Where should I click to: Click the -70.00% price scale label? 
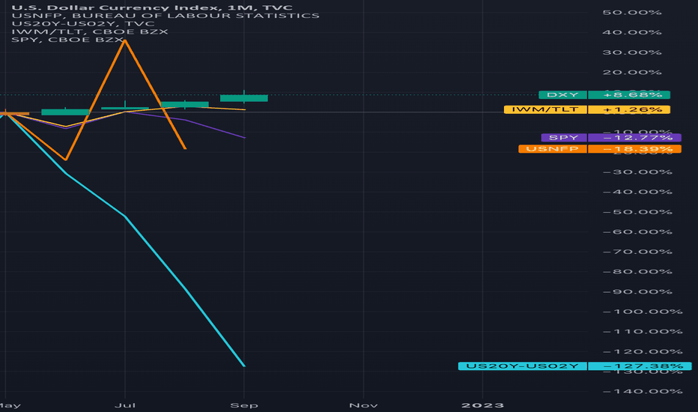pos(637,252)
